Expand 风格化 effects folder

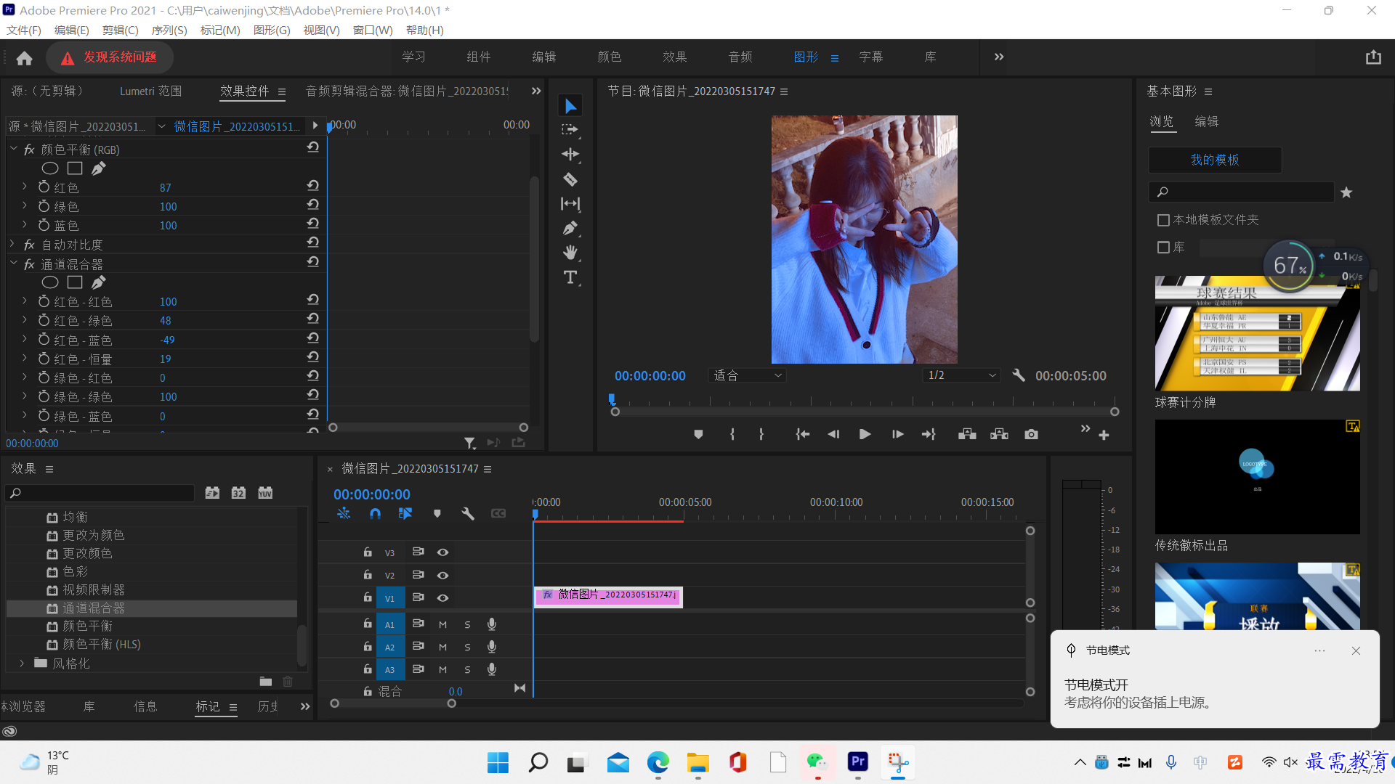(x=22, y=663)
